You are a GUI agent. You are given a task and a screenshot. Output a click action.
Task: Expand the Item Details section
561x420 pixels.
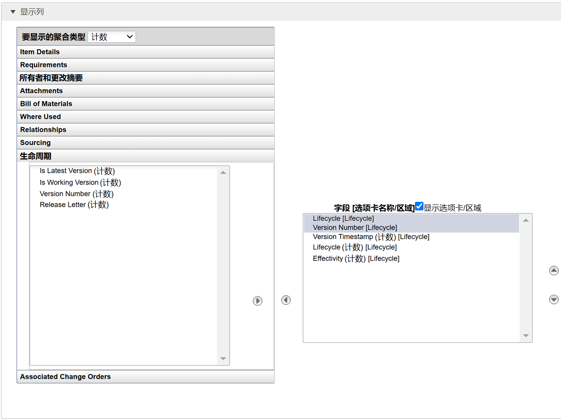coord(146,52)
